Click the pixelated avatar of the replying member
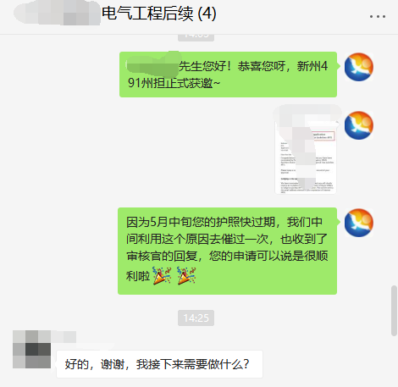Screen dimensions: 398x387 click(32, 350)
